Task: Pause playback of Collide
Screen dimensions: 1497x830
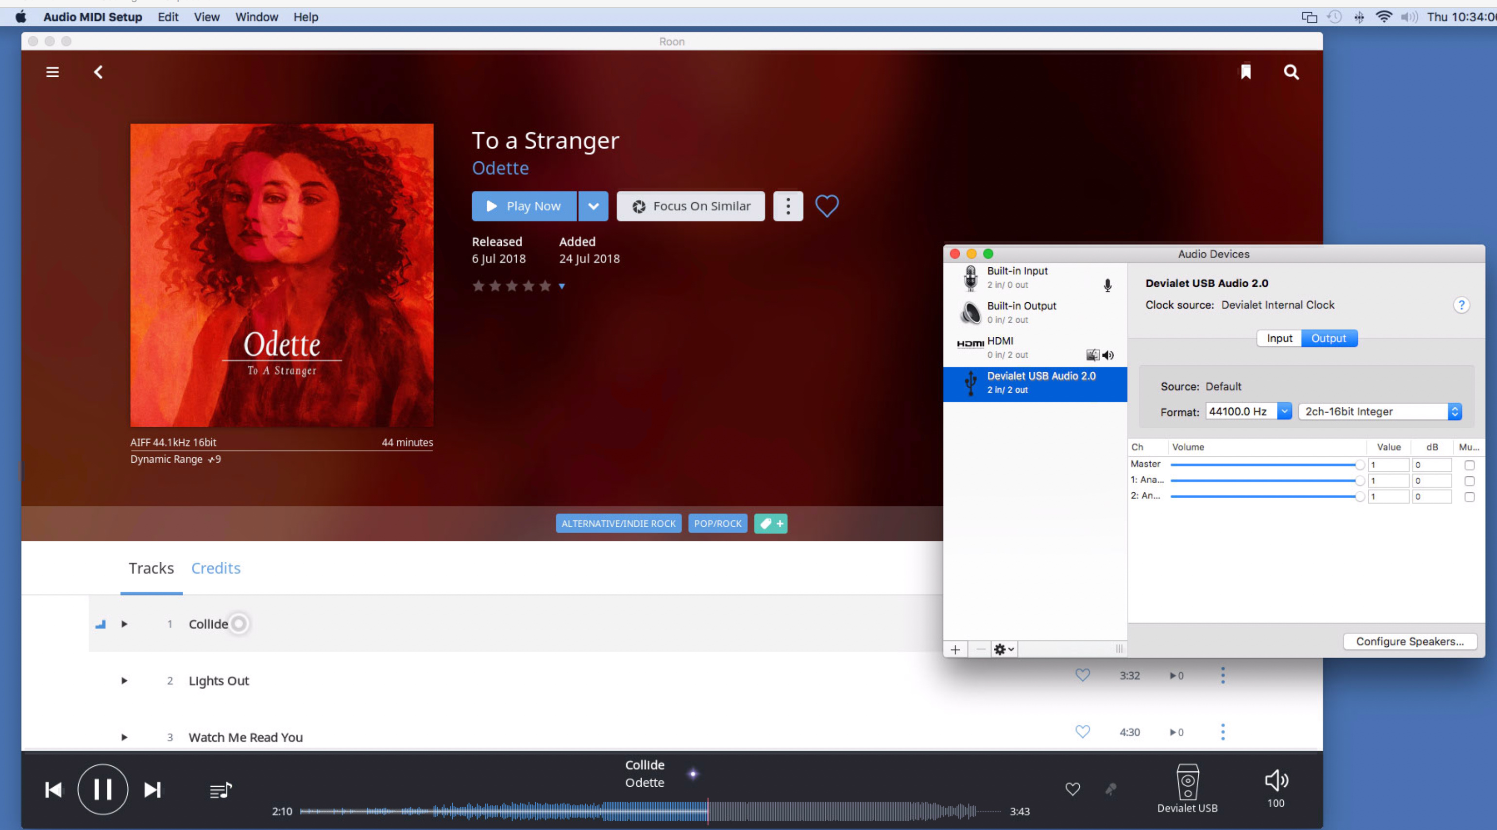Action: tap(103, 789)
